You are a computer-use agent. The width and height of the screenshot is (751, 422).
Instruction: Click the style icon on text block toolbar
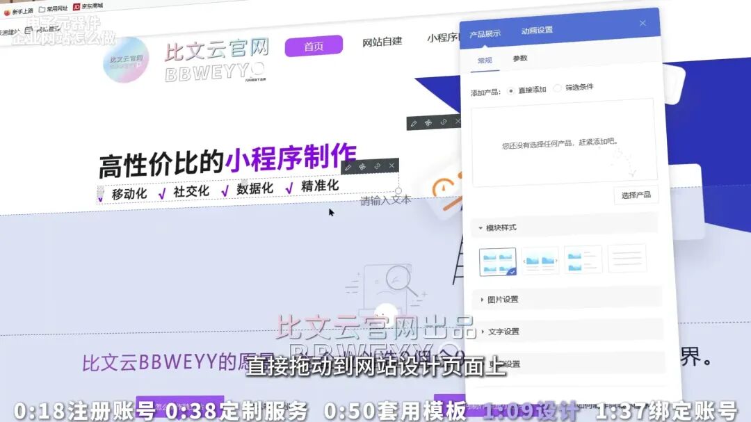[362, 167]
